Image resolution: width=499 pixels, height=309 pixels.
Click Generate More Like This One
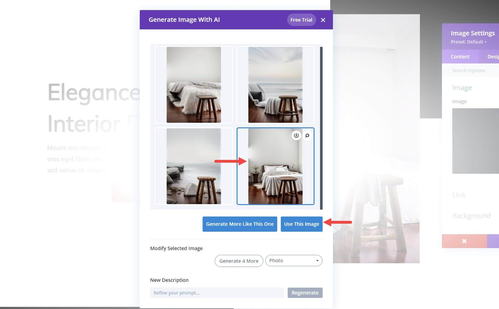(x=240, y=224)
